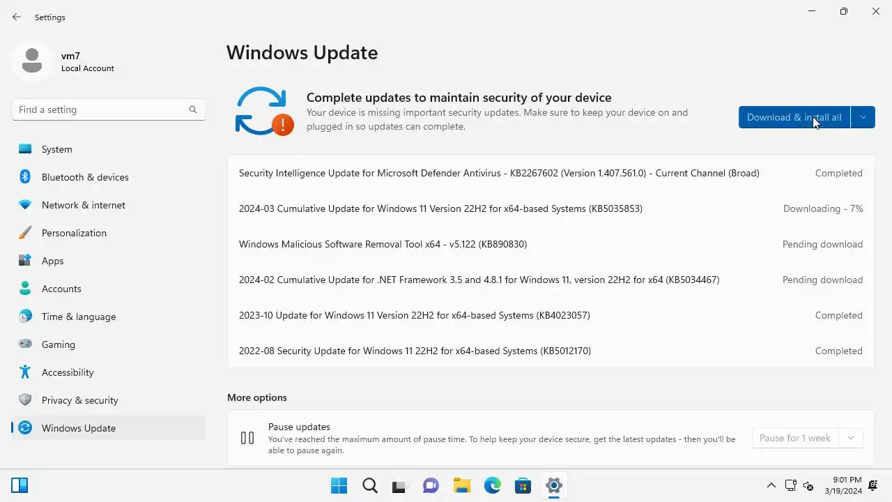Click the search magnifier in Find a setting

click(193, 109)
